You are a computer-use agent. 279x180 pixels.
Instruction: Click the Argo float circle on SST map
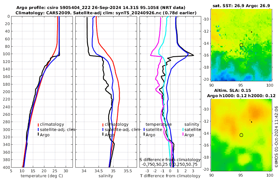(241, 45)
